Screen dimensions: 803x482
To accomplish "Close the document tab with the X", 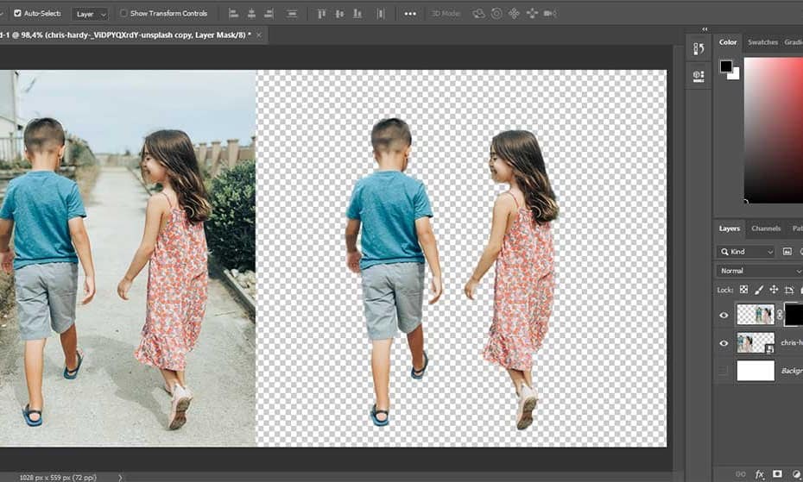I will tap(259, 35).
